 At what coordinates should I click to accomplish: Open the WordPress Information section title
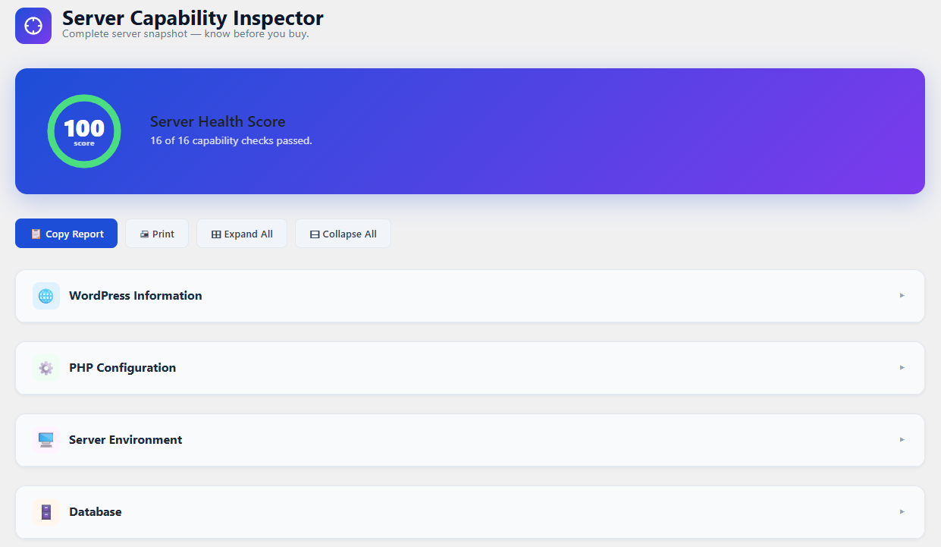(x=136, y=296)
